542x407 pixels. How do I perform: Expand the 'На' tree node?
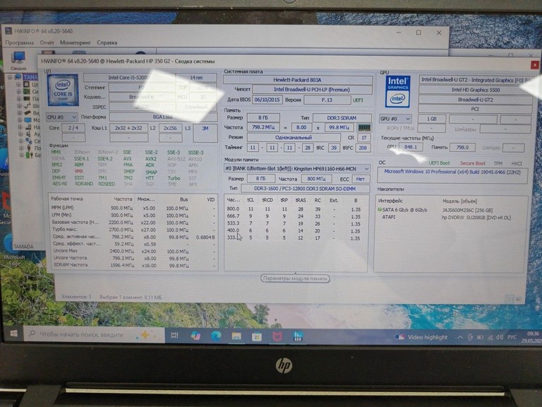pyautogui.click(x=20, y=127)
